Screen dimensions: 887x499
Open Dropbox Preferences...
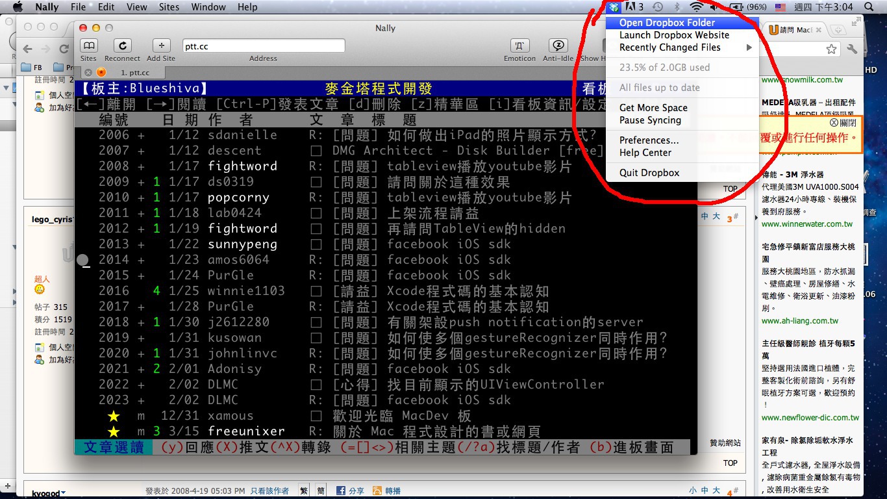tap(682, 140)
